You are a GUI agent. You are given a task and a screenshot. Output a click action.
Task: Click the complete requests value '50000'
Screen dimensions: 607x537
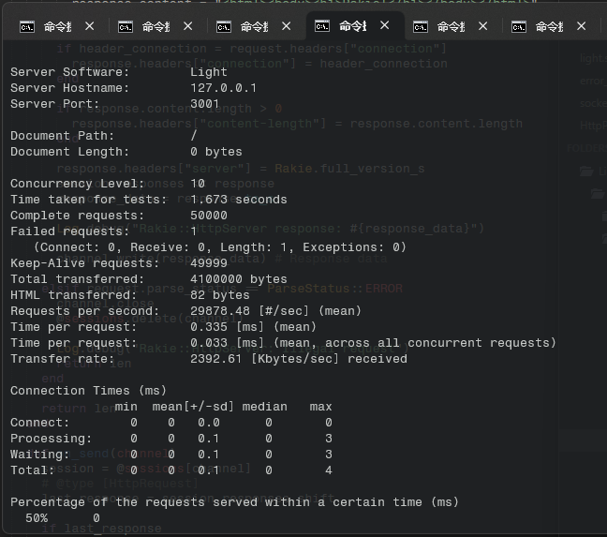click(x=209, y=216)
